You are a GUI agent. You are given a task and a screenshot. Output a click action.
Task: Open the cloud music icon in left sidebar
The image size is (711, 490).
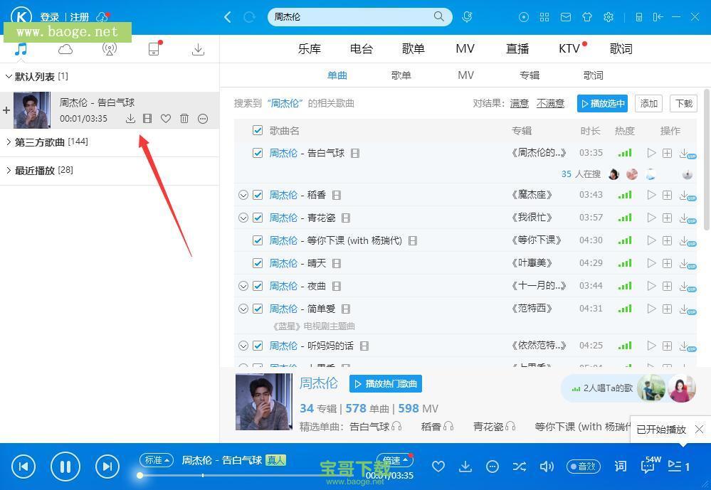coord(65,49)
